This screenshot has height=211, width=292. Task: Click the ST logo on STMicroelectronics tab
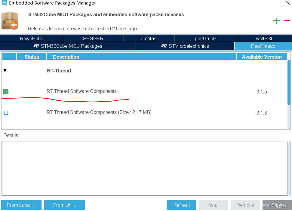165,46
